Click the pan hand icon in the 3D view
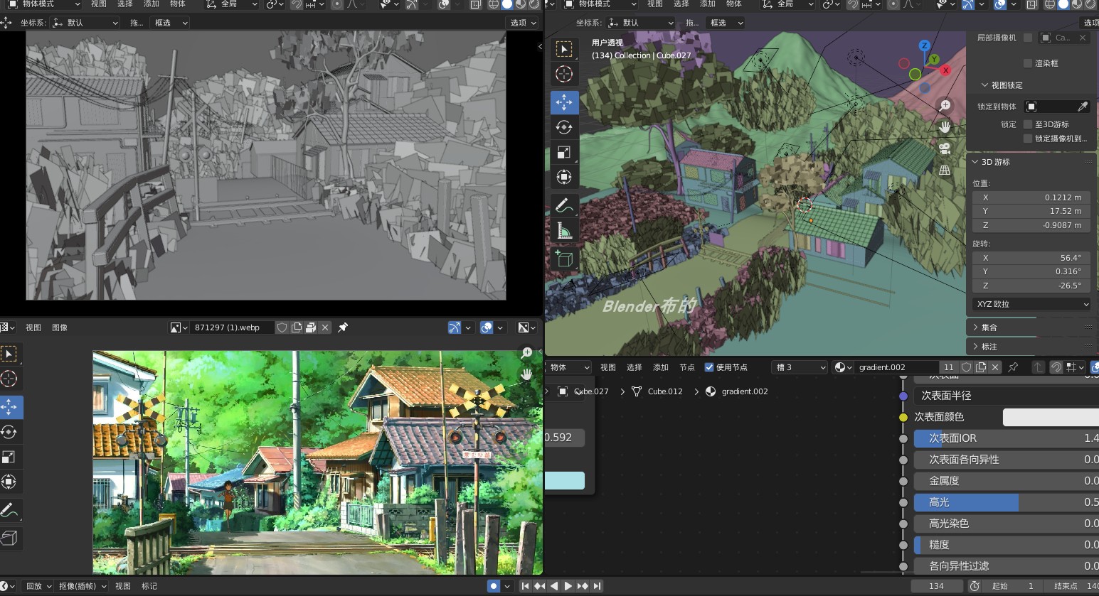This screenshot has width=1099, height=596. [x=945, y=127]
